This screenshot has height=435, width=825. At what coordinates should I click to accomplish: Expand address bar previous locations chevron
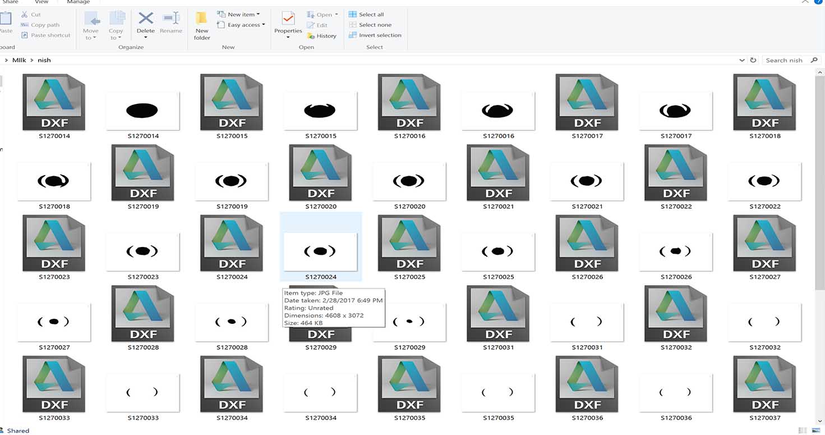point(742,60)
